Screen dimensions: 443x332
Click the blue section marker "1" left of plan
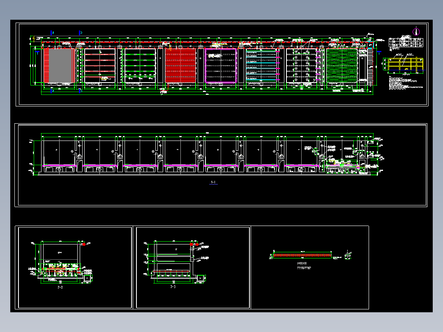pos(37,53)
